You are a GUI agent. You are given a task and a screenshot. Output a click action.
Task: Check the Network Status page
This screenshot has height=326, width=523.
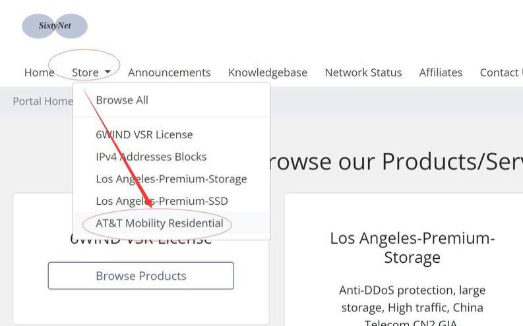[363, 72]
